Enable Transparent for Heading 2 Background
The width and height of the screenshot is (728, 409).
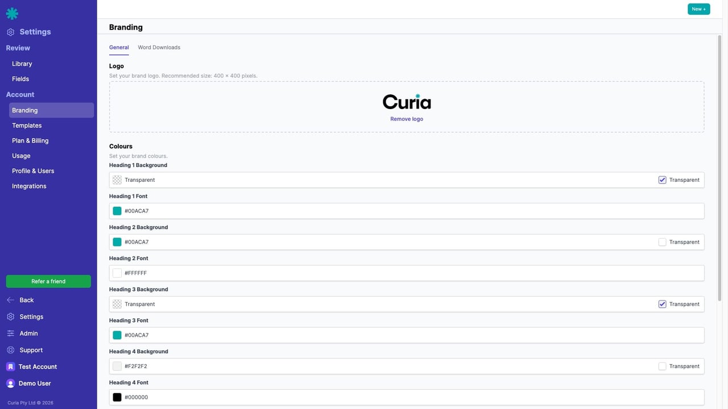662,242
